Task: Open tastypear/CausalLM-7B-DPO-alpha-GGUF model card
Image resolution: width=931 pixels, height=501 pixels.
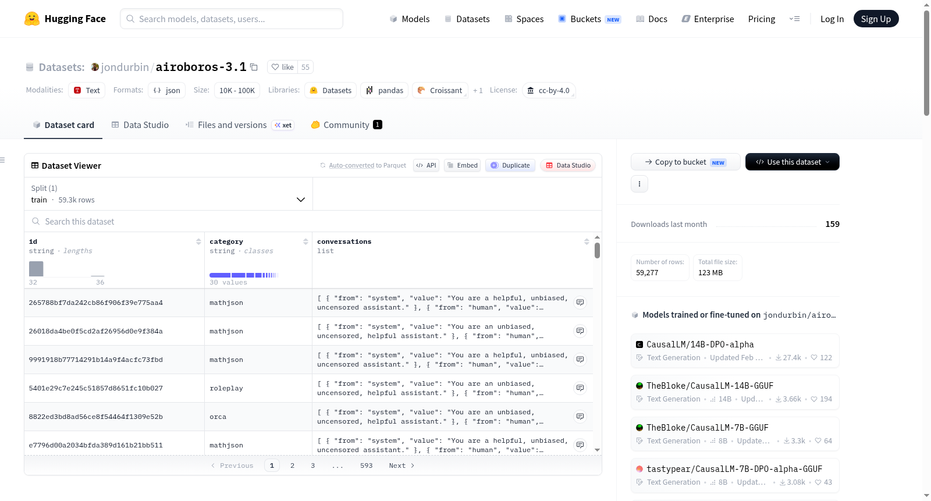Action: tap(735, 475)
